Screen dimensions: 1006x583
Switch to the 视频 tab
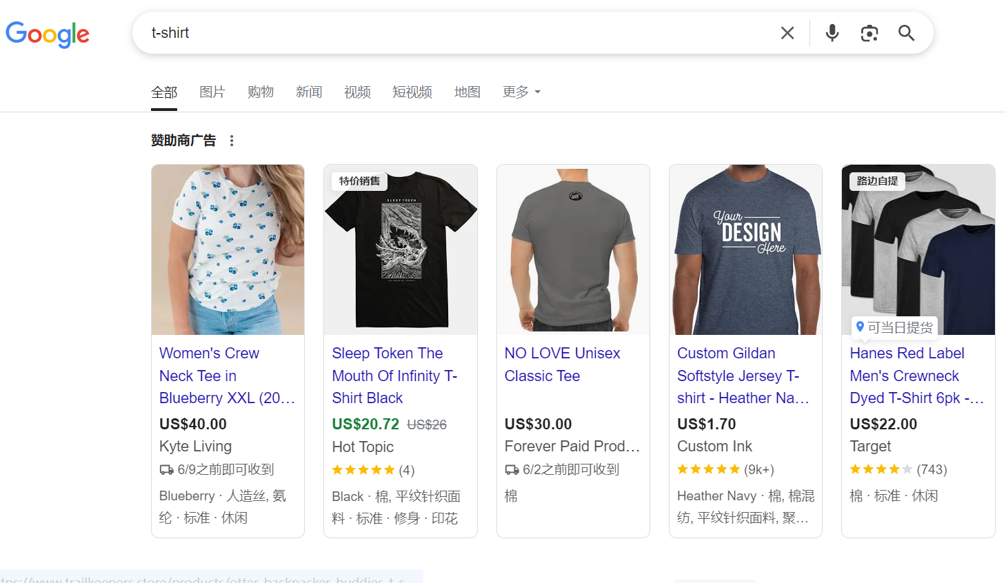point(357,92)
